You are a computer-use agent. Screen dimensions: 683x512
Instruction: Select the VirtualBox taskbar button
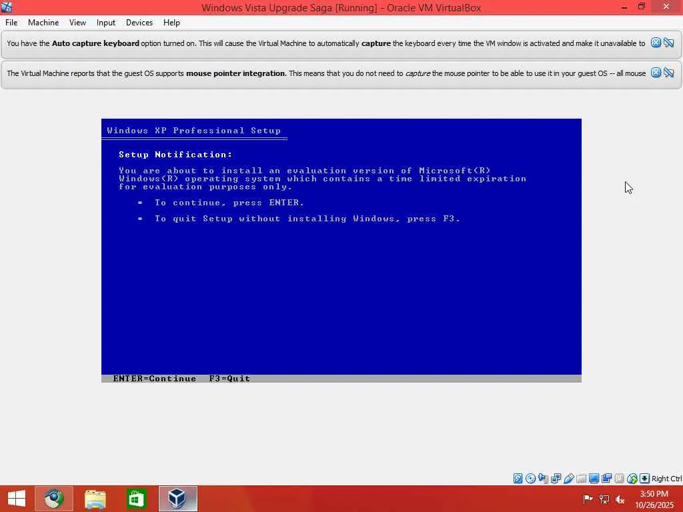177,499
